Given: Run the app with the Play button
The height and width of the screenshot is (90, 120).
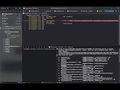Looking at the screenshot, I should pyautogui.click(x=16, y=8).
